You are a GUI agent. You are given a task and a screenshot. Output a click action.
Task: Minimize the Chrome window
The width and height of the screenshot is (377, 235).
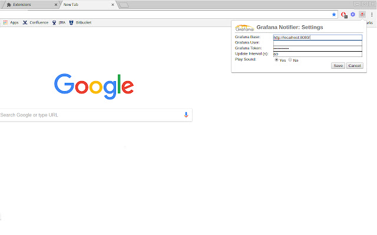click(357, 4)
